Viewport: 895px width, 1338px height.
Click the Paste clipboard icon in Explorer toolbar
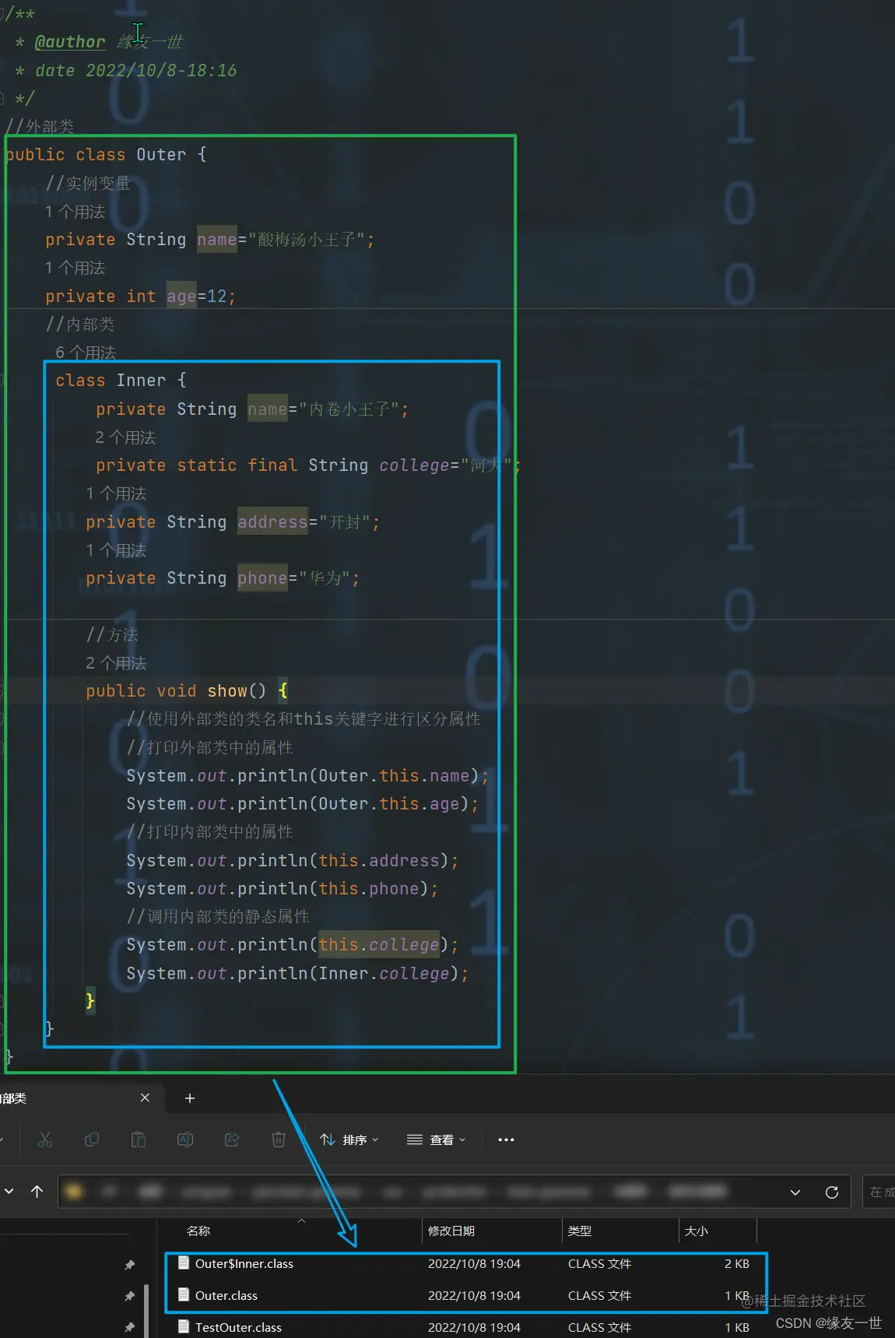coord(139,1140)
